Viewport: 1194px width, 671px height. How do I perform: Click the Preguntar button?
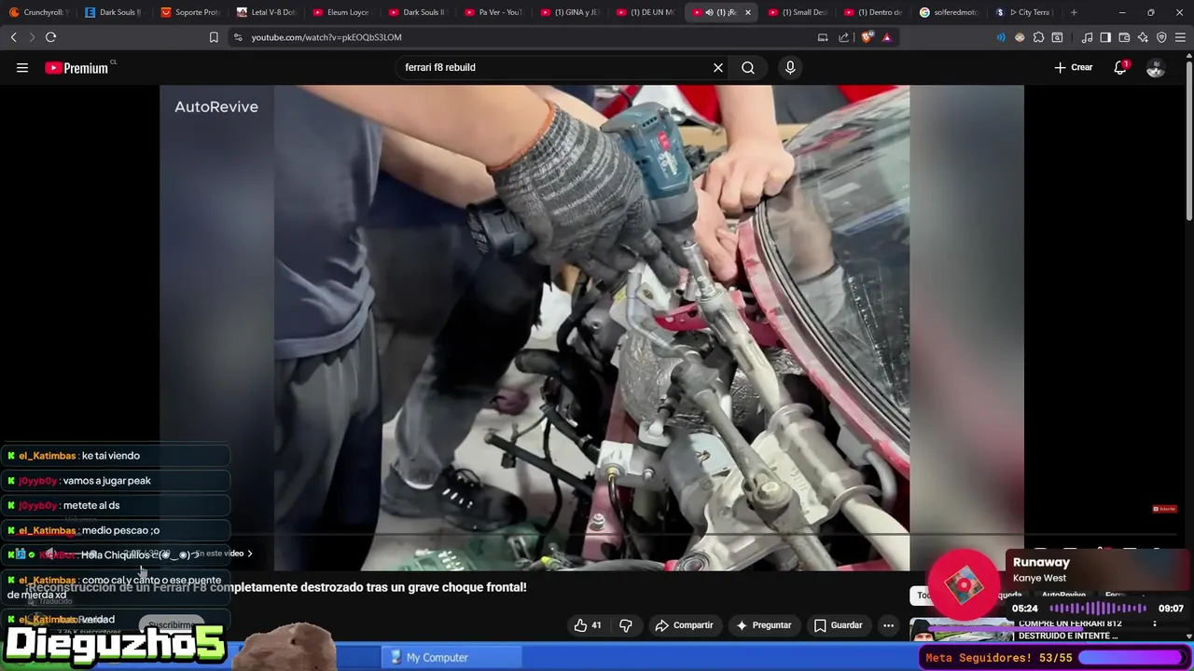[x=763, y=625]
